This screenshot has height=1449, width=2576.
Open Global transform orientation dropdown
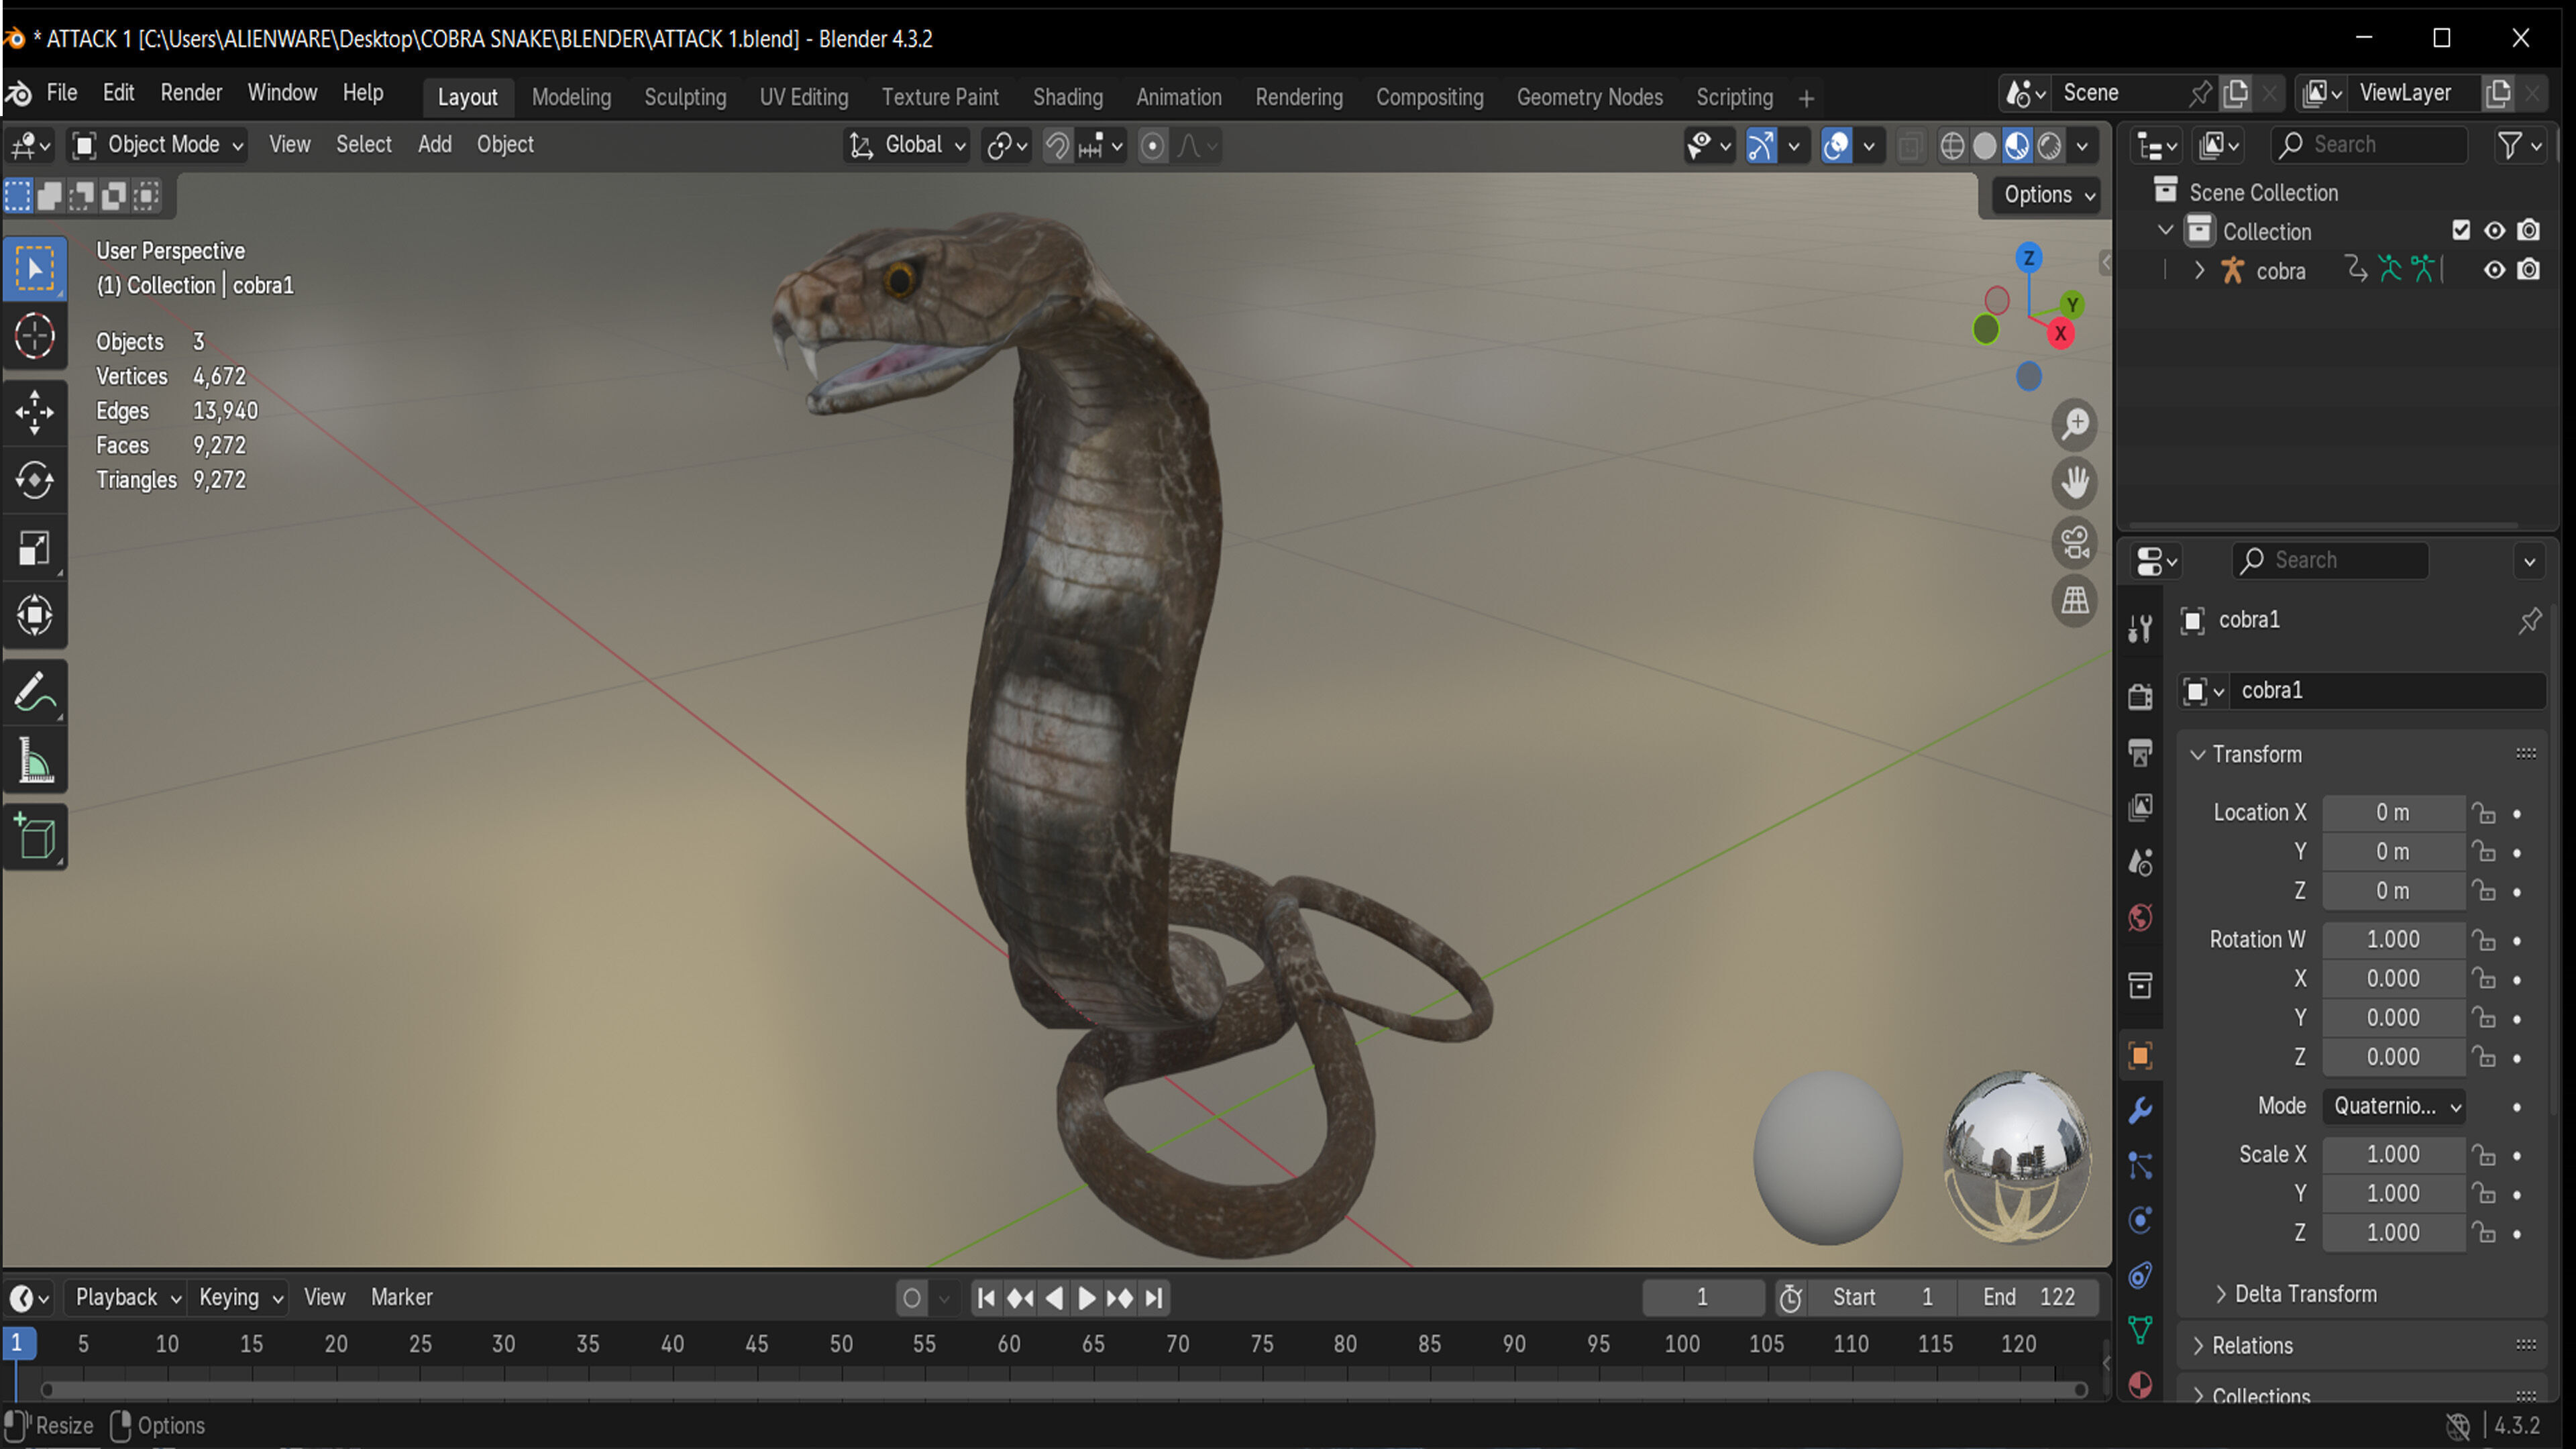[x=907, y=145]
